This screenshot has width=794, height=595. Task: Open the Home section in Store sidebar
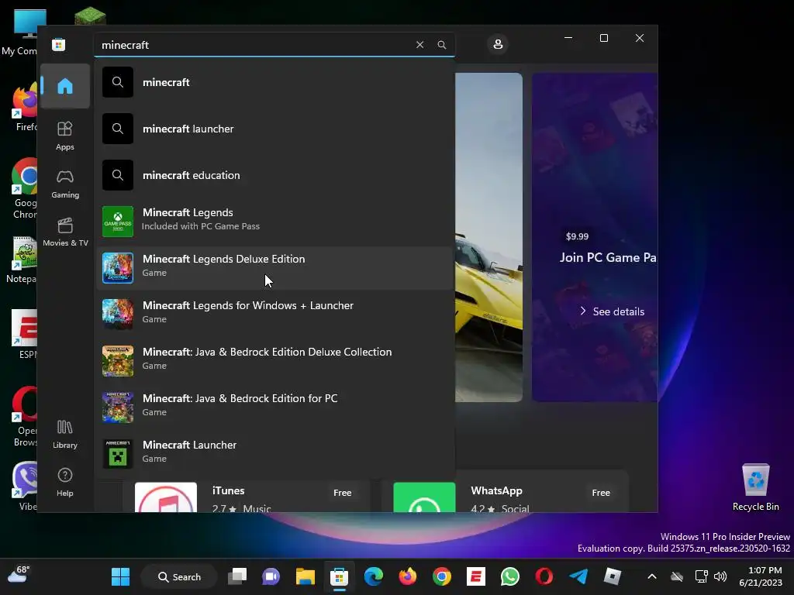pyautogui.click(x=65, y=86)
